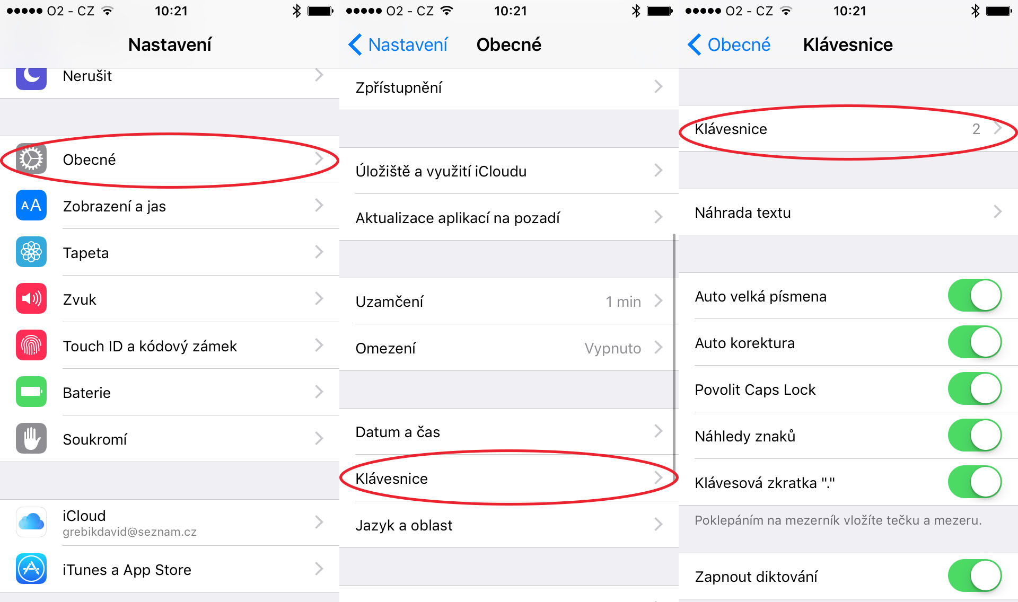Tap the Baterie battery icon

[31, 392]
